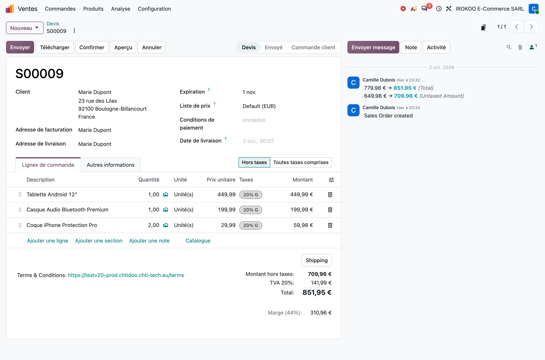Image resolution: width=545 pixels, height=360 pixels.
Task: Show the forecast chart for Casque Audio Bluetooth
Action: (x=165, y=210)
